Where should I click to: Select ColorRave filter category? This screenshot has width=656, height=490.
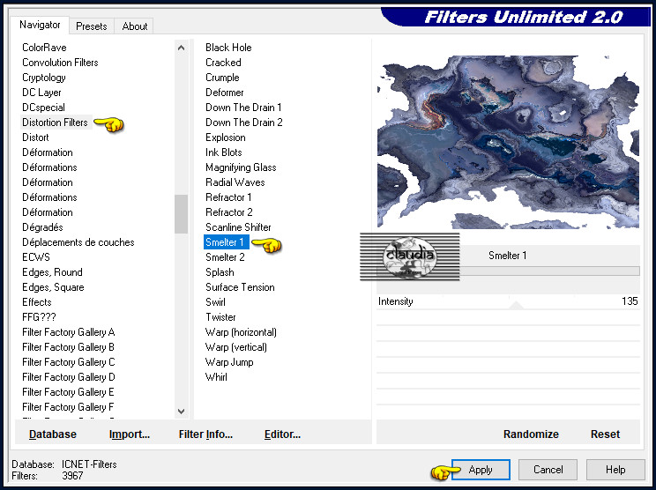click(44, 48)
